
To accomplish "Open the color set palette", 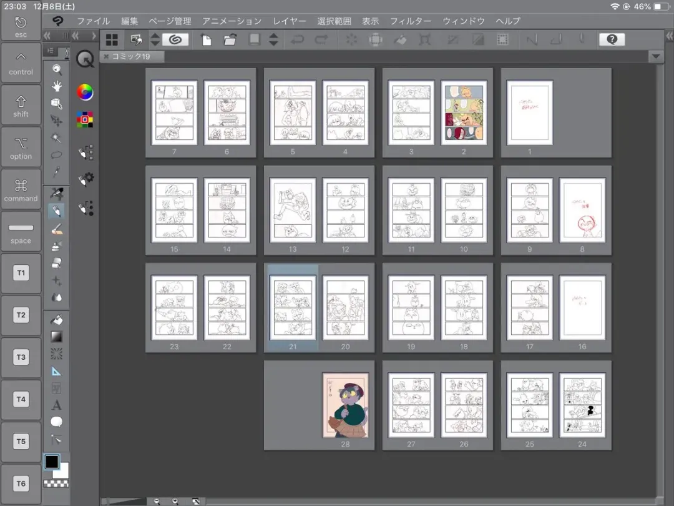I will coord(85,119).
